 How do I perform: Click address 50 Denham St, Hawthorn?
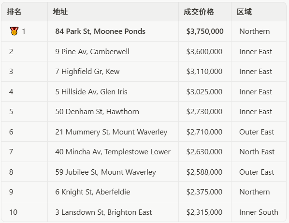97,112
